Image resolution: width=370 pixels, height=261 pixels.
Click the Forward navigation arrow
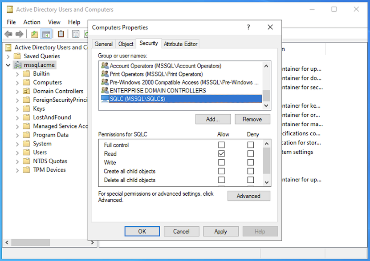click(x=19, y=34)
